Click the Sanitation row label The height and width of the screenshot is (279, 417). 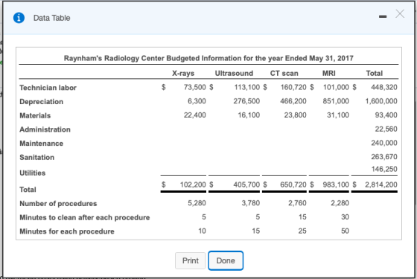(37, 157)
